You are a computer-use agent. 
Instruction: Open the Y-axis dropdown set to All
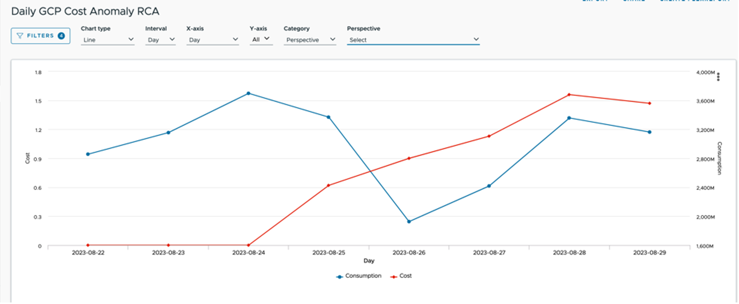[261, 39]
